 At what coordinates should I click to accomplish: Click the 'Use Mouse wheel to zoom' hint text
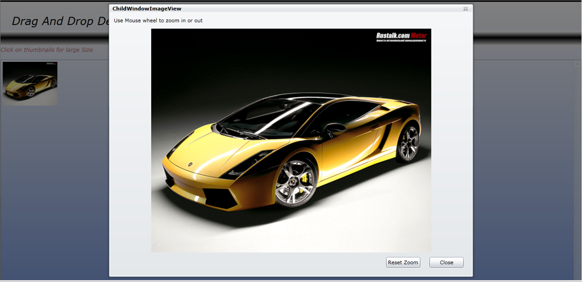click(158, 20)
